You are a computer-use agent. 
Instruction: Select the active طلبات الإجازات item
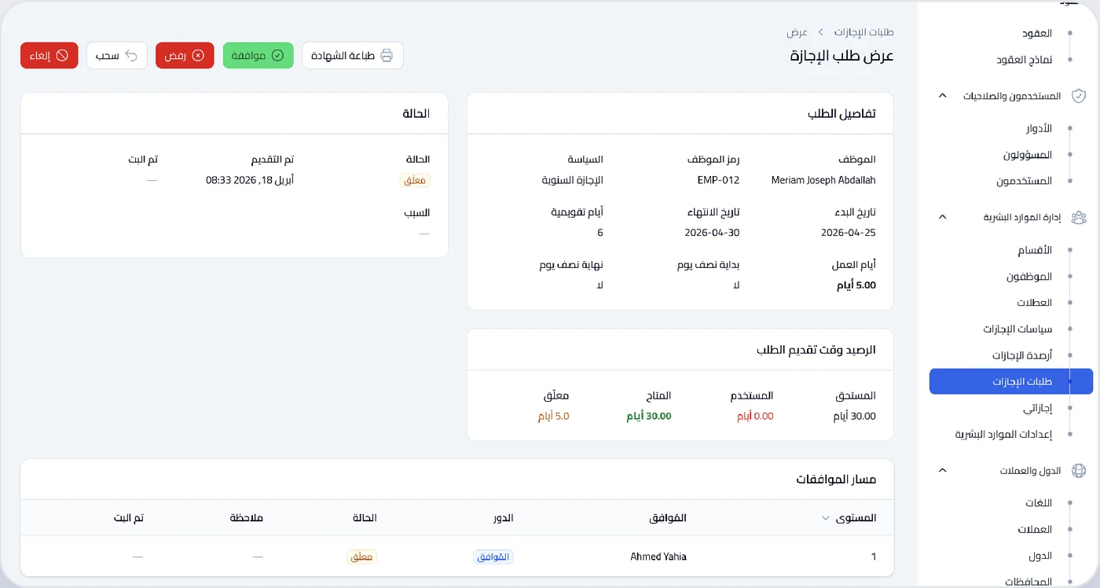click(x=1011, y=381)
